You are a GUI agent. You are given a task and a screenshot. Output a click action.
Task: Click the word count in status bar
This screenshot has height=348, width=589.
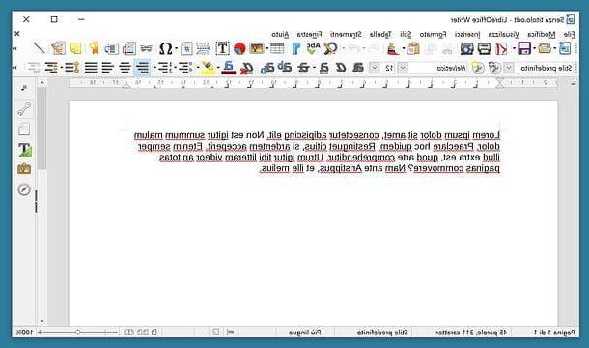(x=471, y=333)
